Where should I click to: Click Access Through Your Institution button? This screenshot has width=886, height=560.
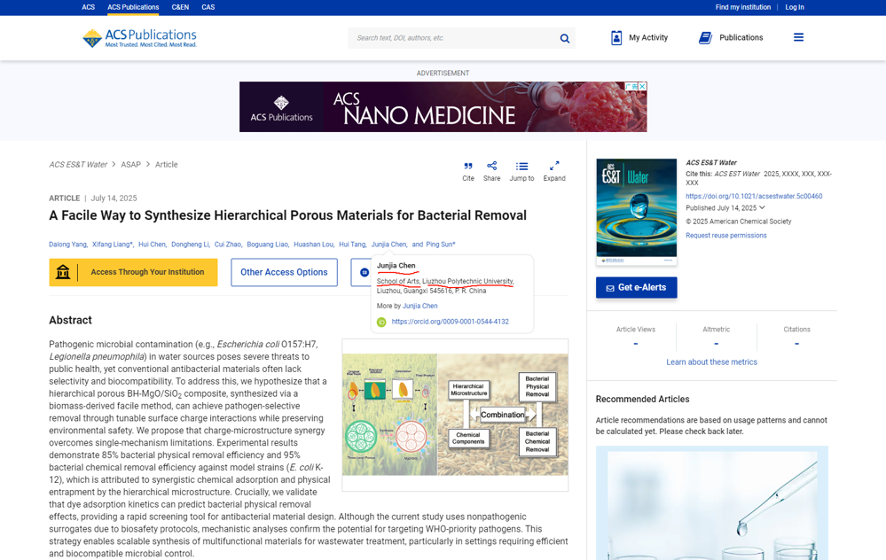(133, 272)
